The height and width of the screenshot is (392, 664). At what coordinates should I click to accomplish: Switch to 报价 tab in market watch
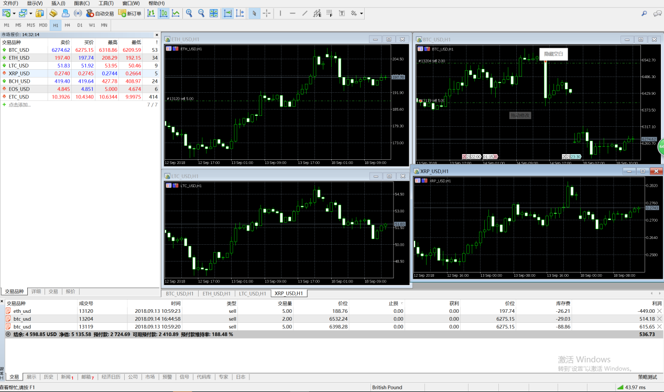(70, 291)
